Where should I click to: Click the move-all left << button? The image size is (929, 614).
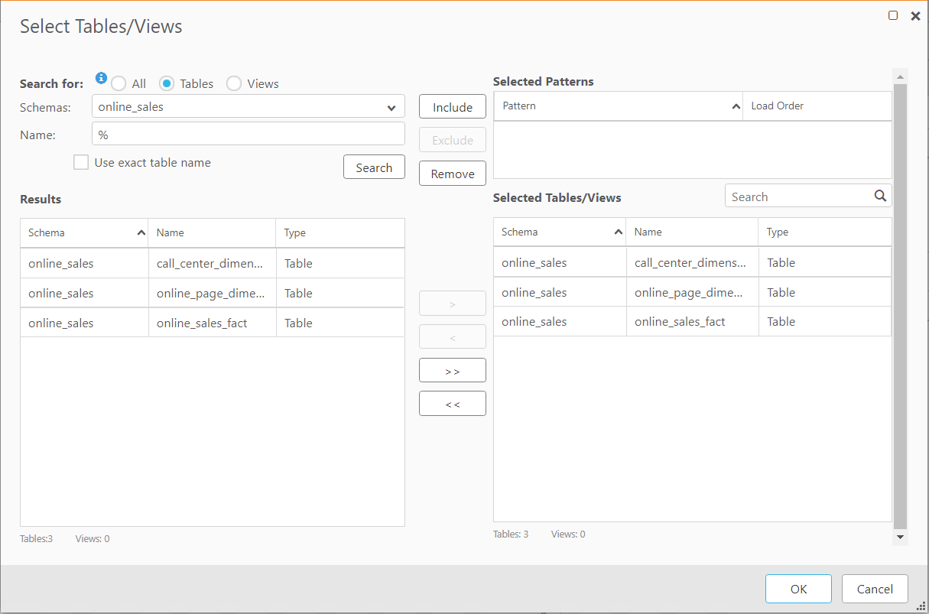click(x=452, y=403)
